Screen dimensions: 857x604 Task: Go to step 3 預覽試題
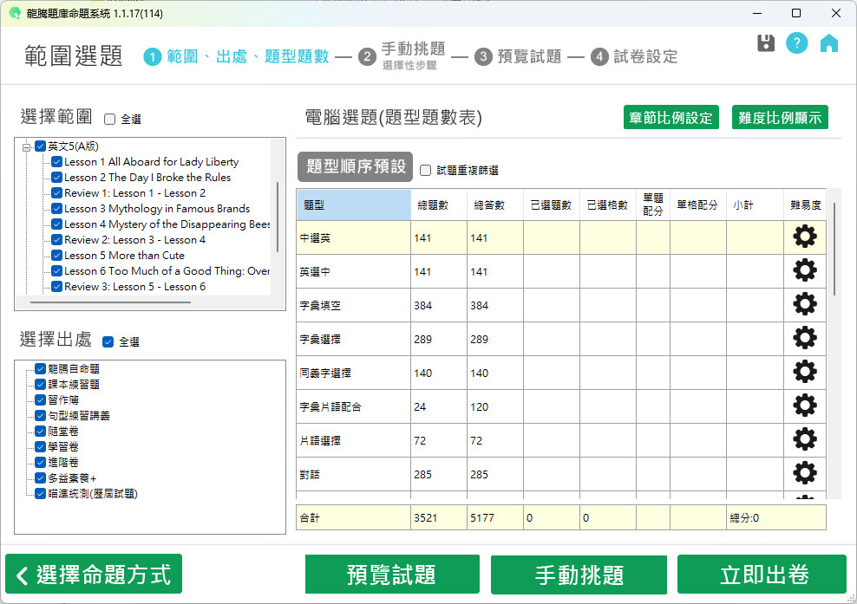point(518,56)
